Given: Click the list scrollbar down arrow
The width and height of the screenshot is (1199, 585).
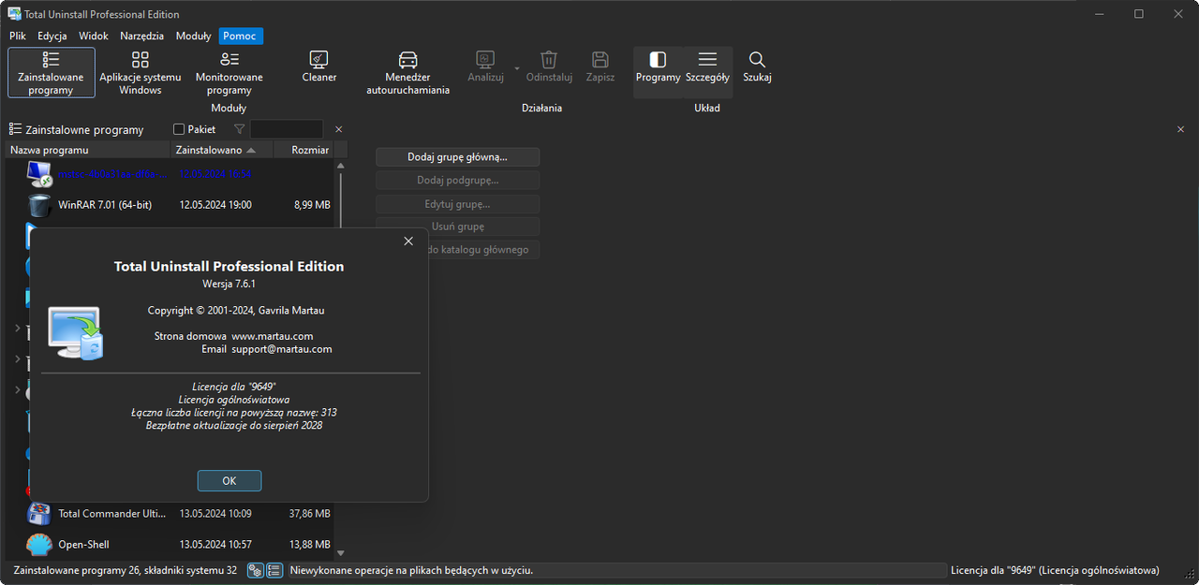Looking at the screenshot, I should (x=340, y=553).
